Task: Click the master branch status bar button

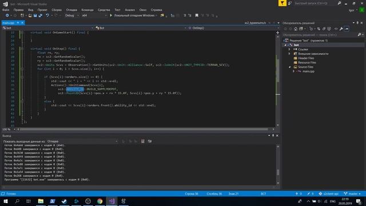Action: 352,194
